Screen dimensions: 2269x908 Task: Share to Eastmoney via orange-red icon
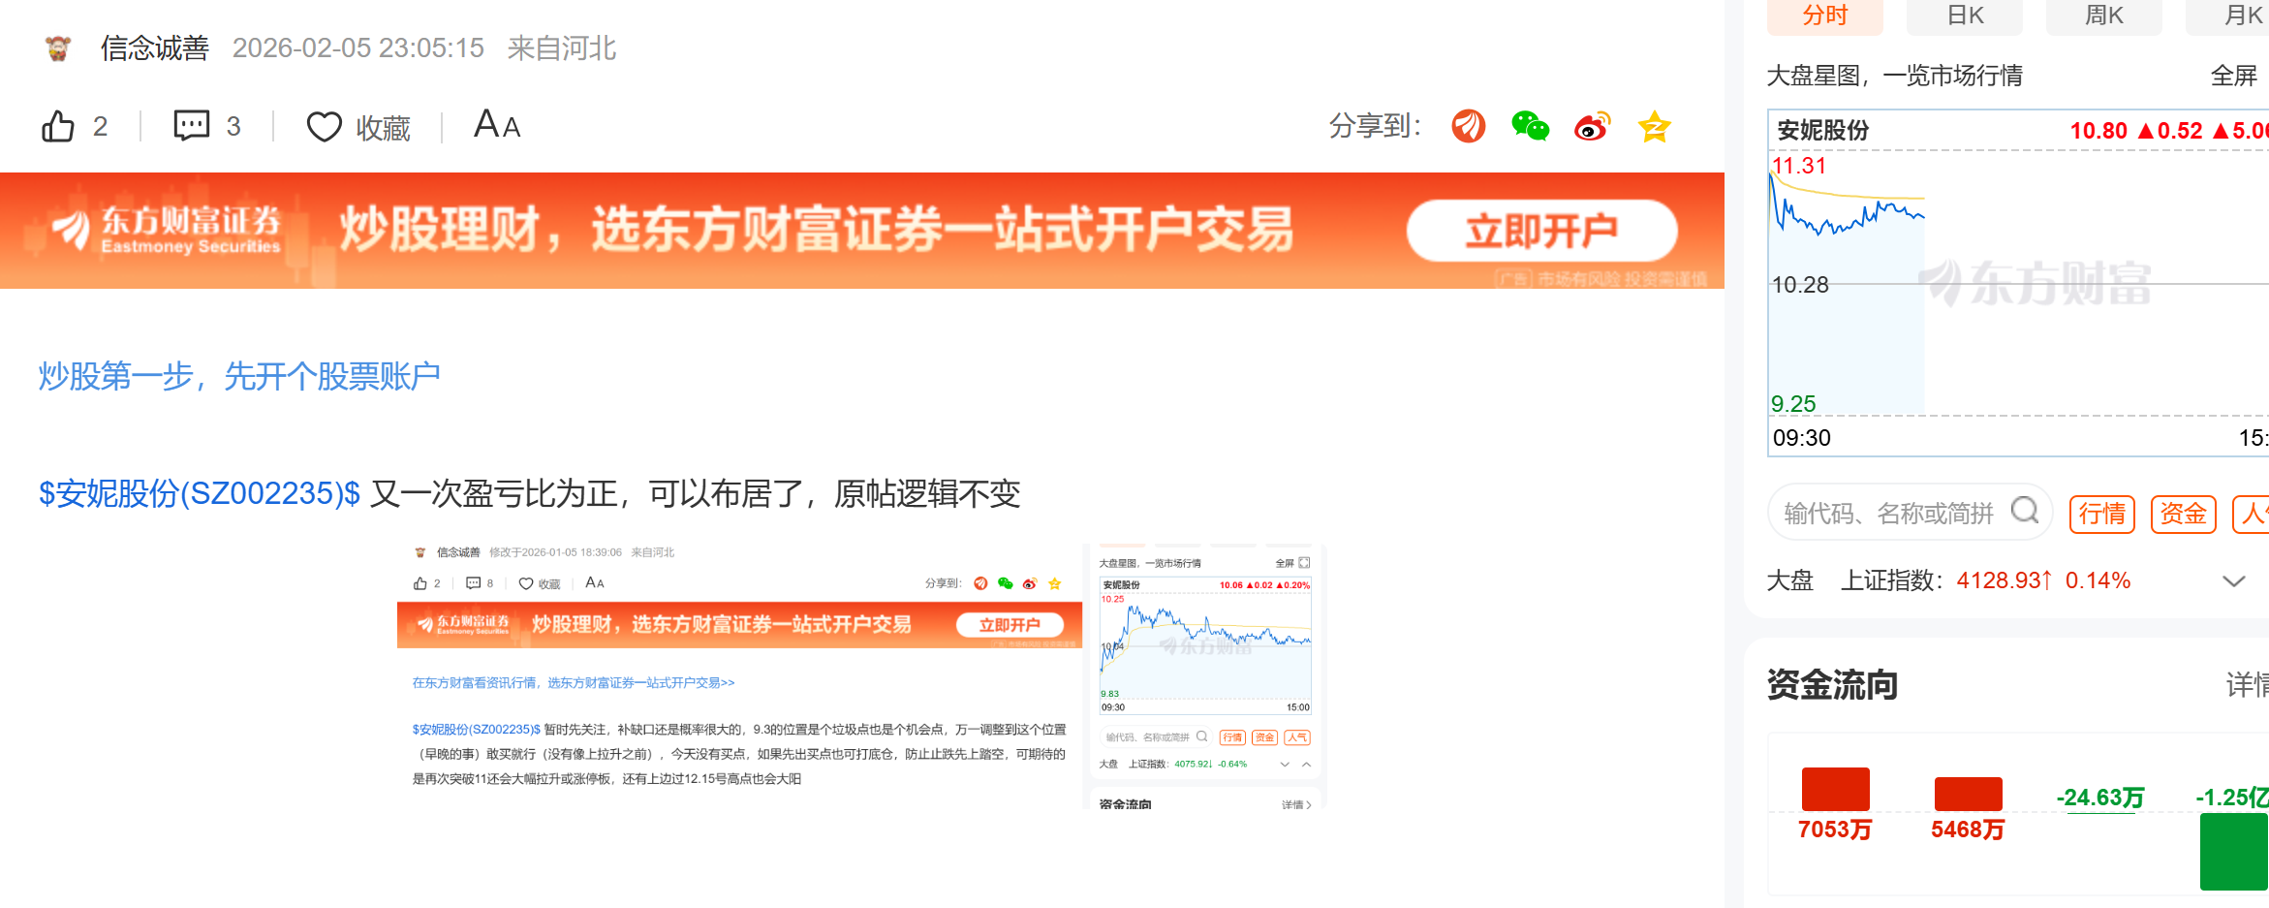[1469, 126]
